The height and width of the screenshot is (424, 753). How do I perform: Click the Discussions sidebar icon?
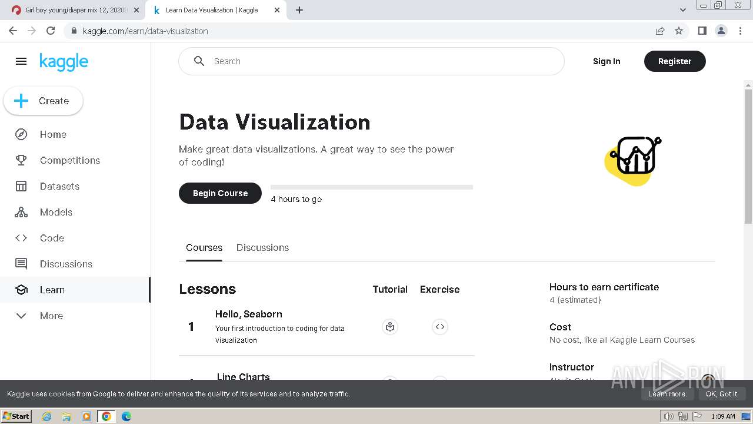(21, 264)
